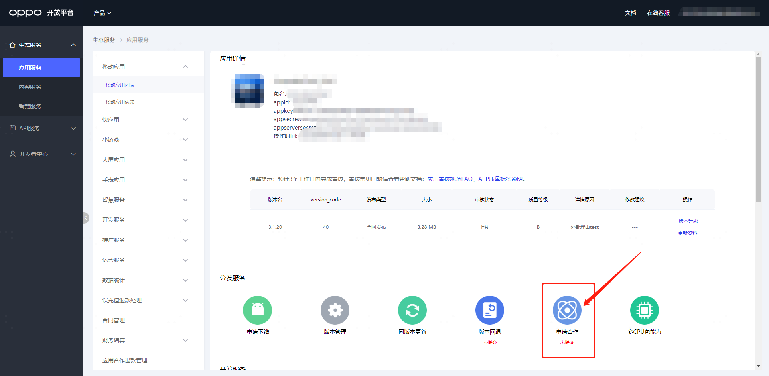Click the 版本升级 link
The height and width of the screenshot is (376, 769).
pyautogui.click(x=688, y=220)
